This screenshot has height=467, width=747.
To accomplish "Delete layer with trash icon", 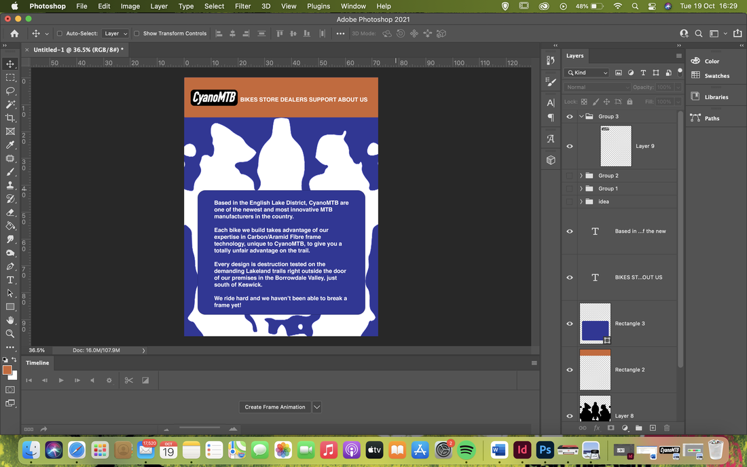I will [x=666, y=428].
